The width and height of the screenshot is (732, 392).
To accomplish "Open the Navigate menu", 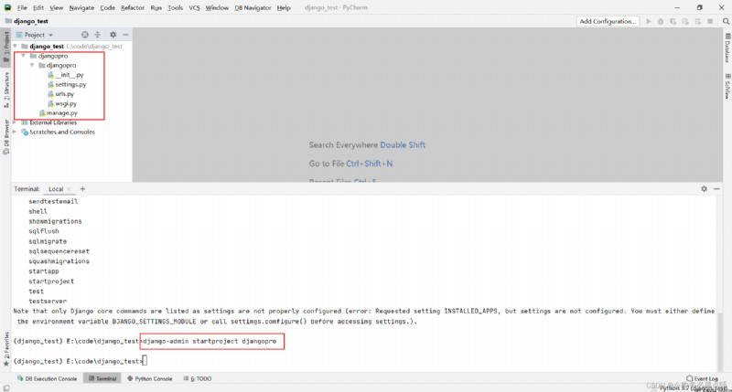I will pos(81,8).
